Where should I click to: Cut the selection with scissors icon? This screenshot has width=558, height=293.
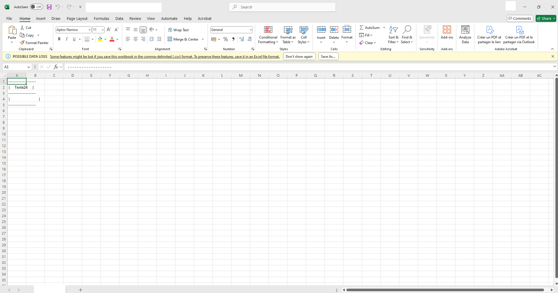22,27
